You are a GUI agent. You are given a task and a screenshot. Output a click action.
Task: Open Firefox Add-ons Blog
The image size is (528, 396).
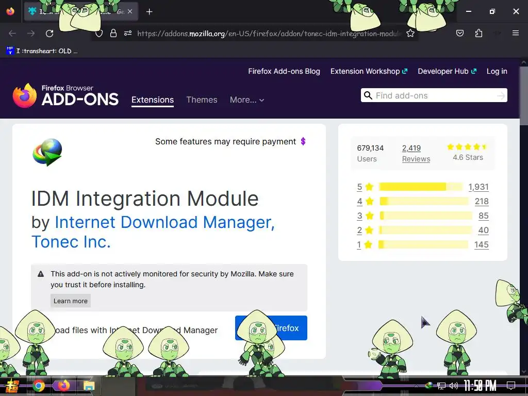point(284,71)
